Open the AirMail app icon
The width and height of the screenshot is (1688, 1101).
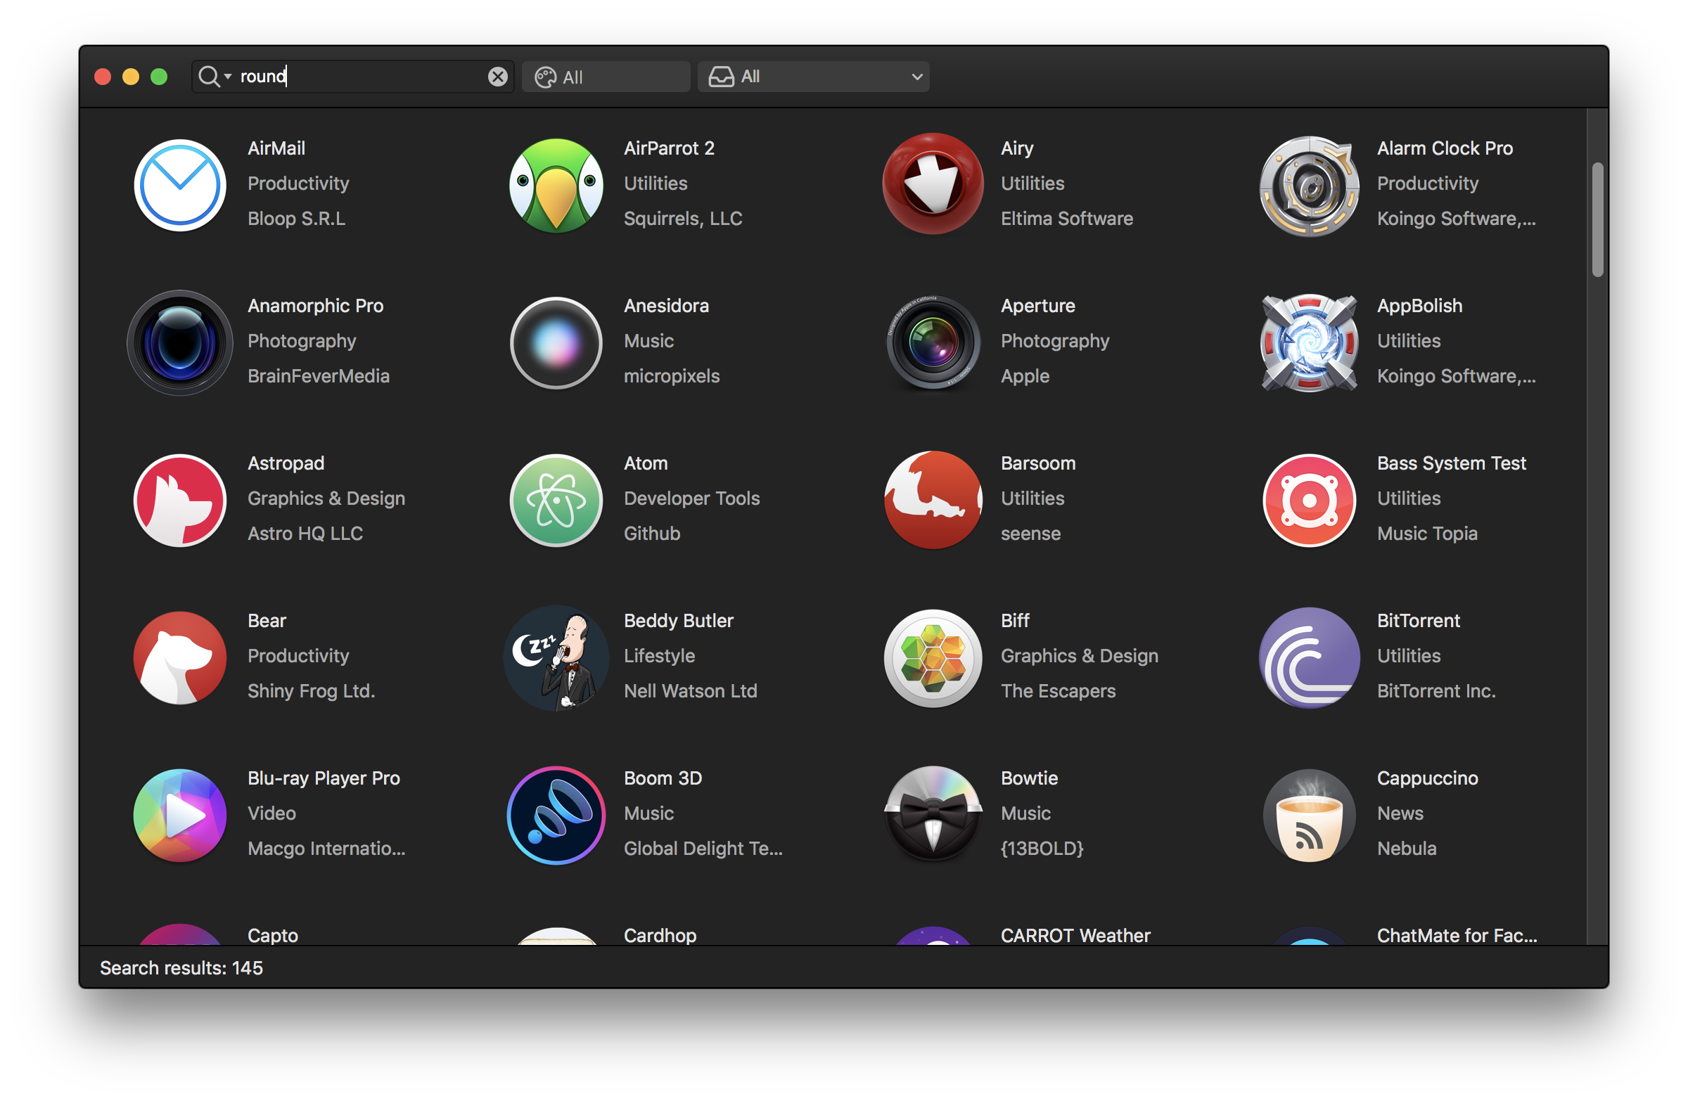point(180,186)
